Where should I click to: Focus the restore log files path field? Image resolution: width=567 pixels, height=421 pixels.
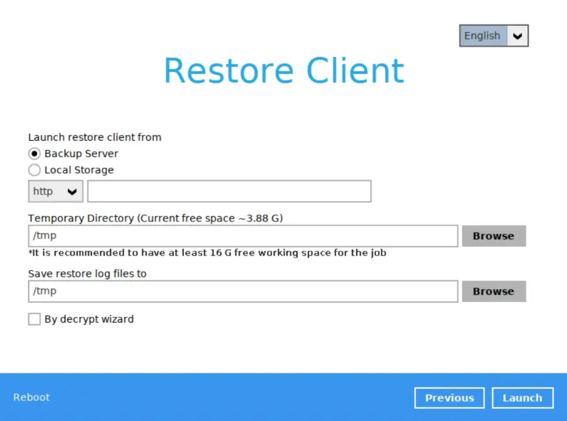click(x=243, y=291)
